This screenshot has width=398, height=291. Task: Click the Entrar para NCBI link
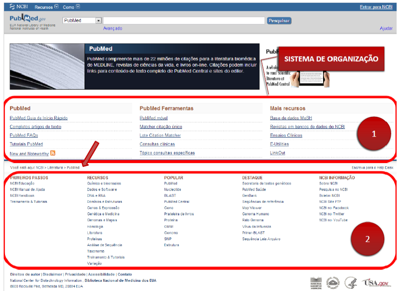click(x=376, y=7)
